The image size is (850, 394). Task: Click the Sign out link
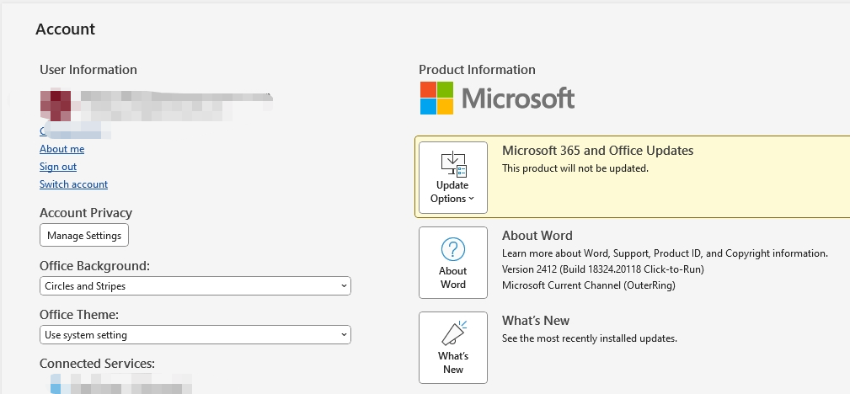58,167
